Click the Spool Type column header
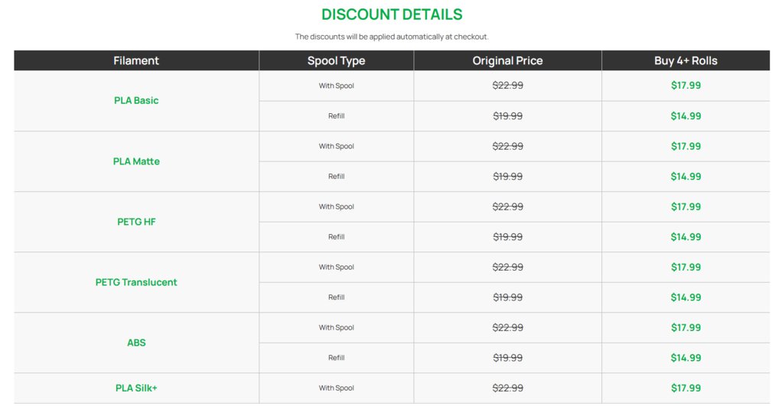 336,60
